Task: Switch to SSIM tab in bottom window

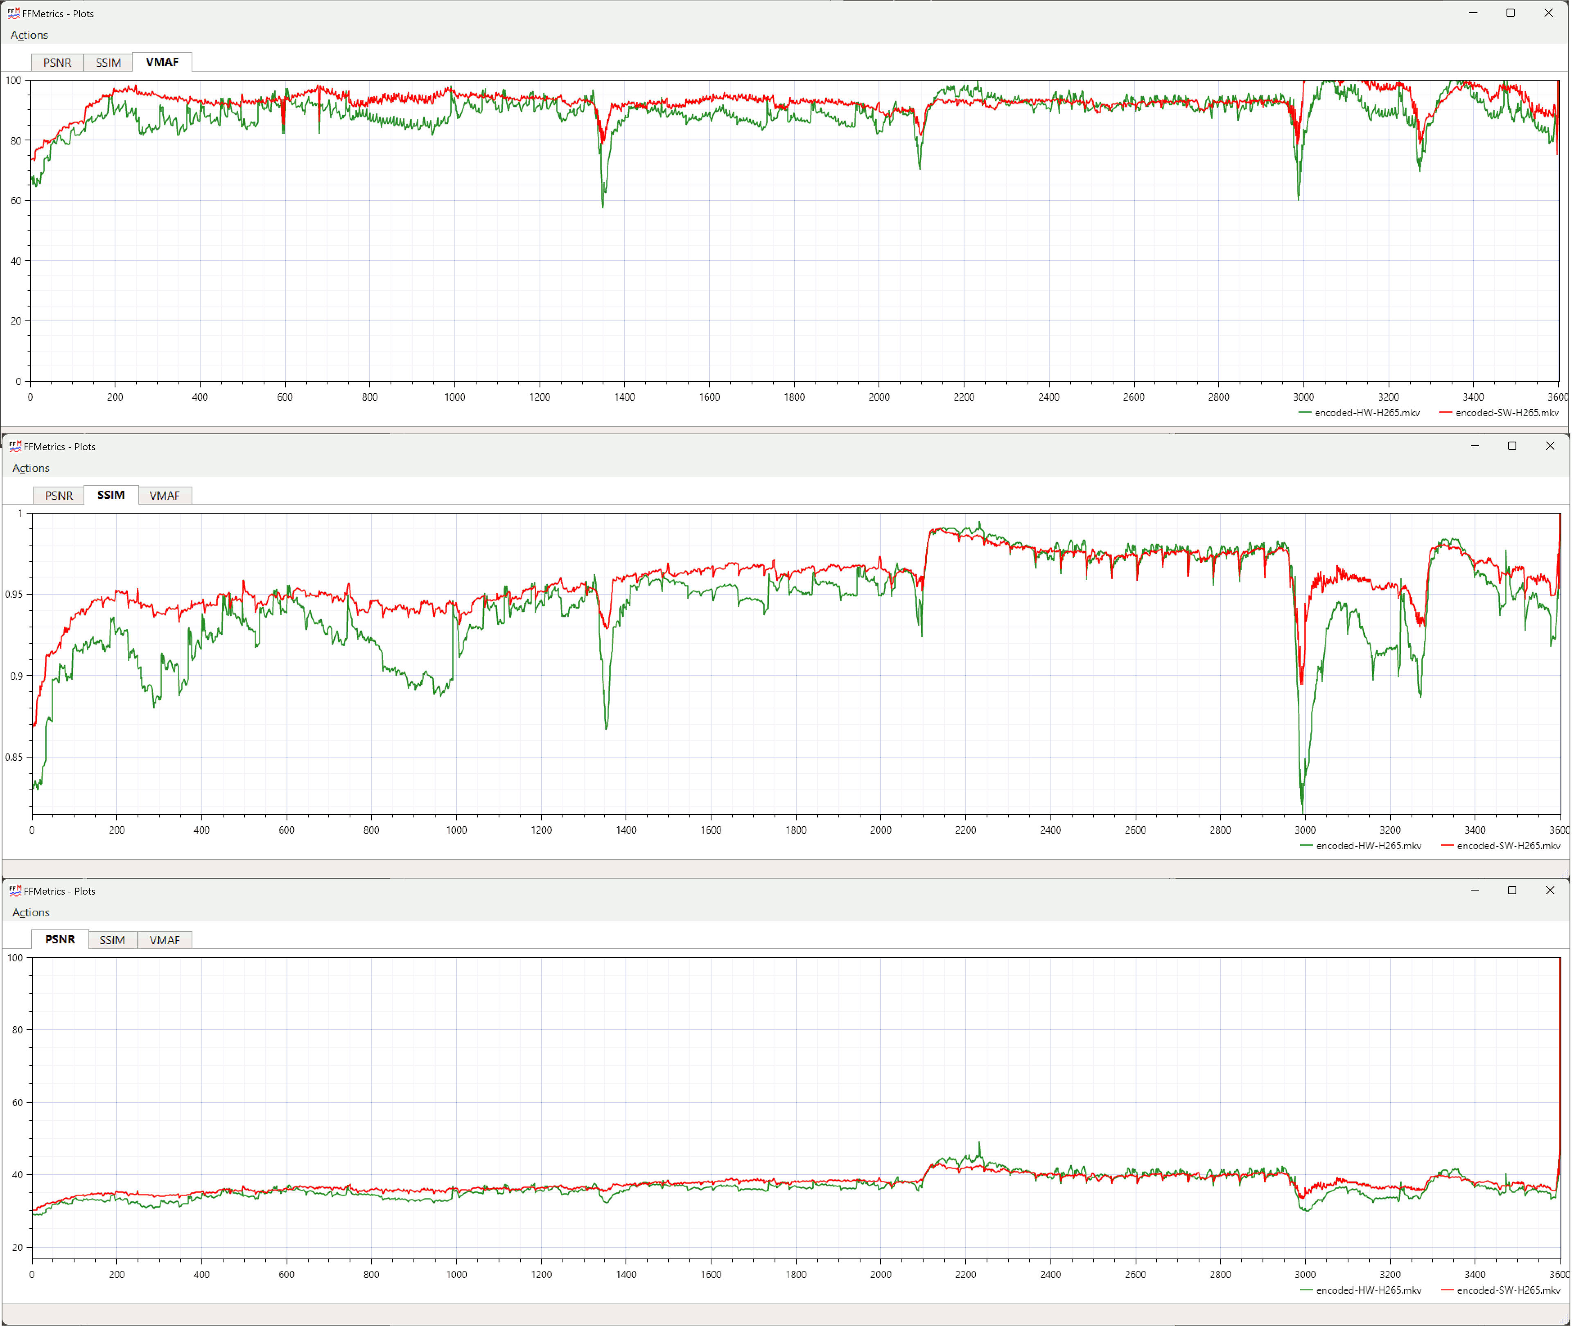Action: click(x=112, y=940)
